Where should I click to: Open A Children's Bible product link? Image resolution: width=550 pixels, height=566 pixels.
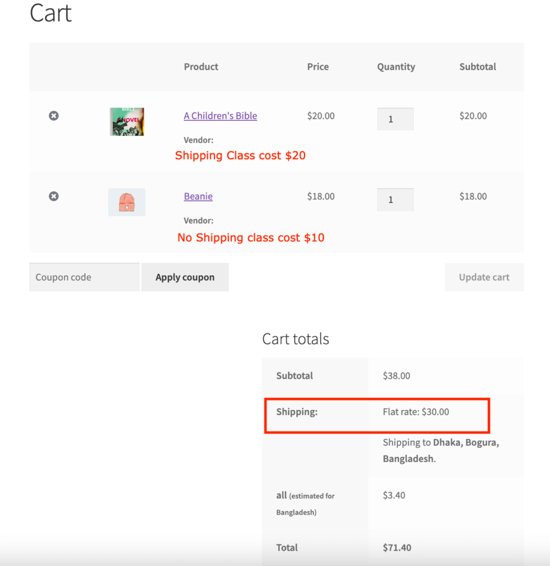click(220, 116)
